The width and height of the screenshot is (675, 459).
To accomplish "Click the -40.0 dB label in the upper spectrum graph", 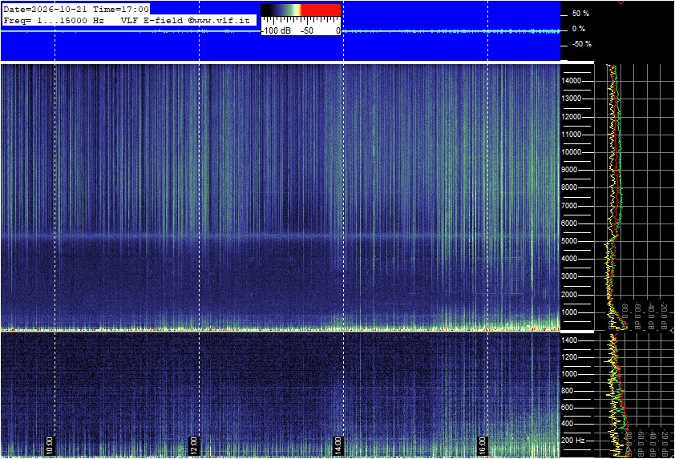I will (x=651, y=316).
